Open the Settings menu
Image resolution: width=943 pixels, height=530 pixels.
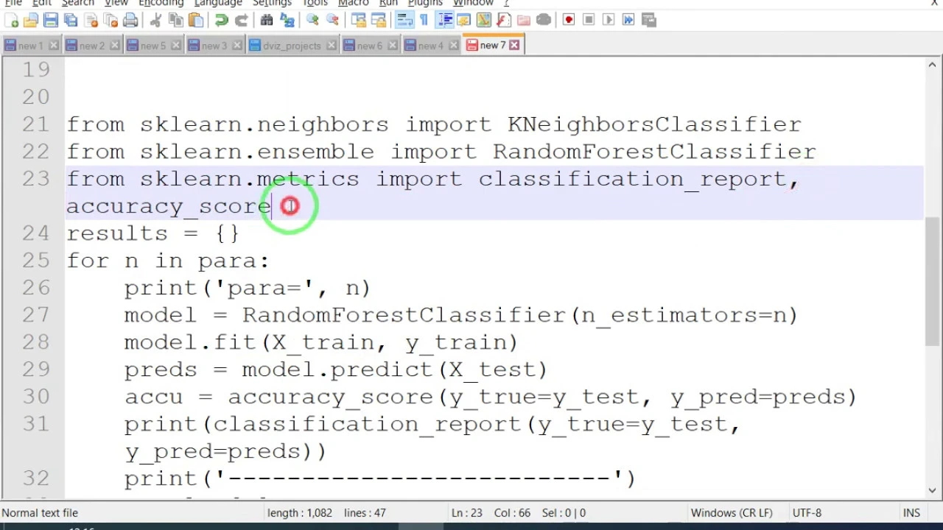click(x=272, y=4)
